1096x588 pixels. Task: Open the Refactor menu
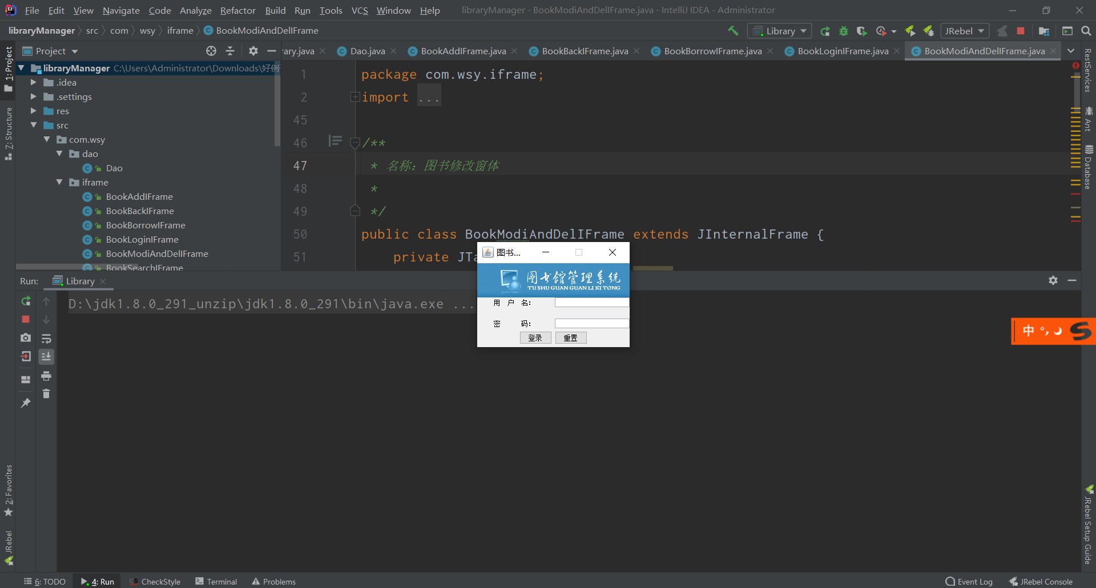point(237,10)
